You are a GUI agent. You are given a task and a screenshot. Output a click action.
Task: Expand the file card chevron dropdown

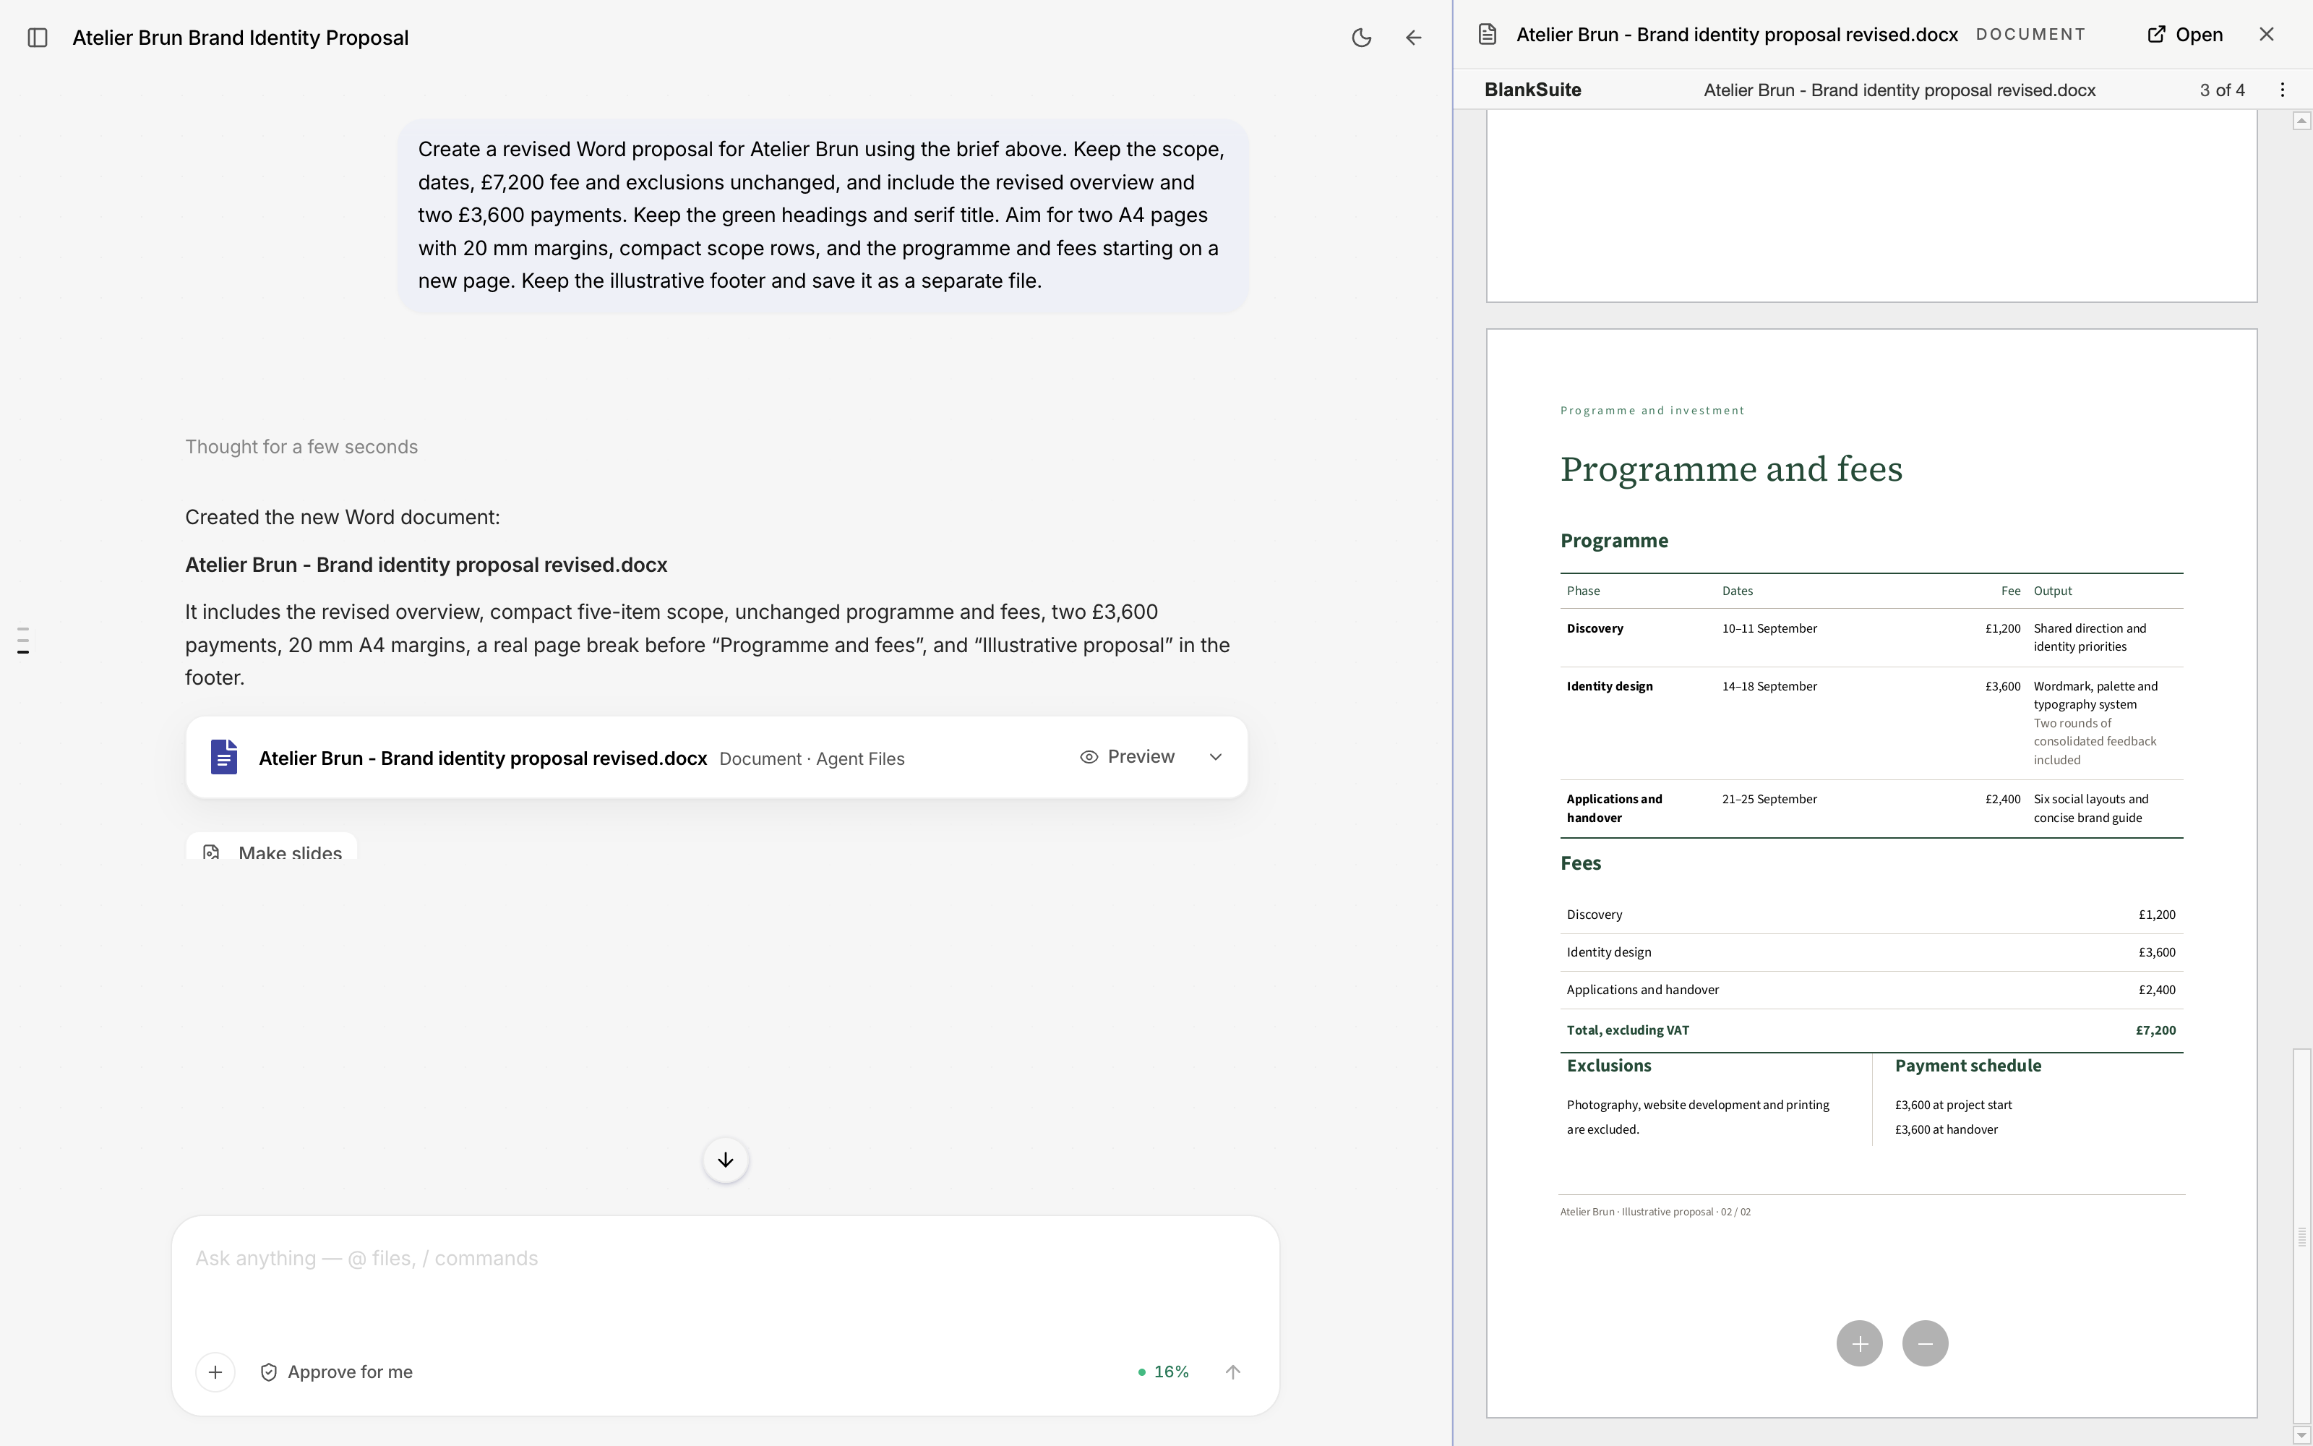pyautogui.click(x=1216, y=756)
